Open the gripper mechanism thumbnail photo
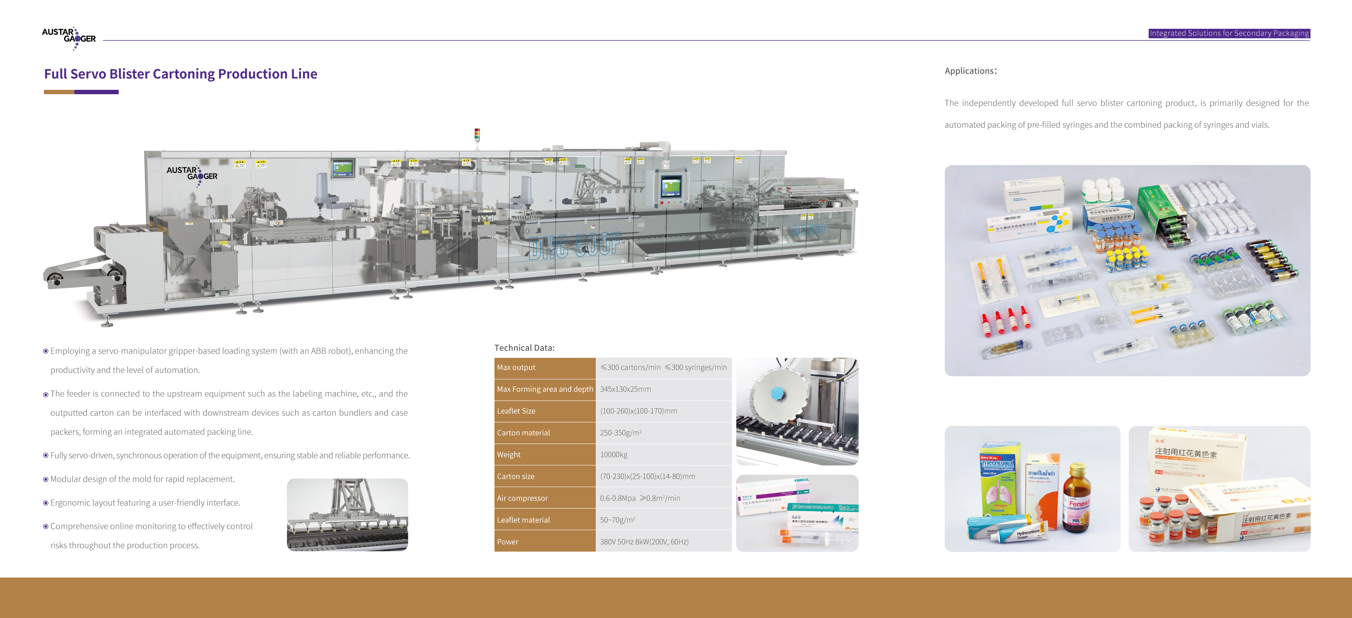Image resolution: width=1352 pixels, height=618 pixels. [348, 515]
